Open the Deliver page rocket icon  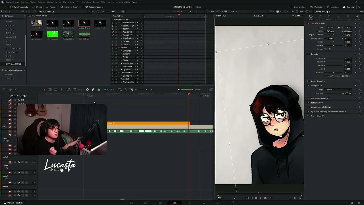(x=233, y=203)
